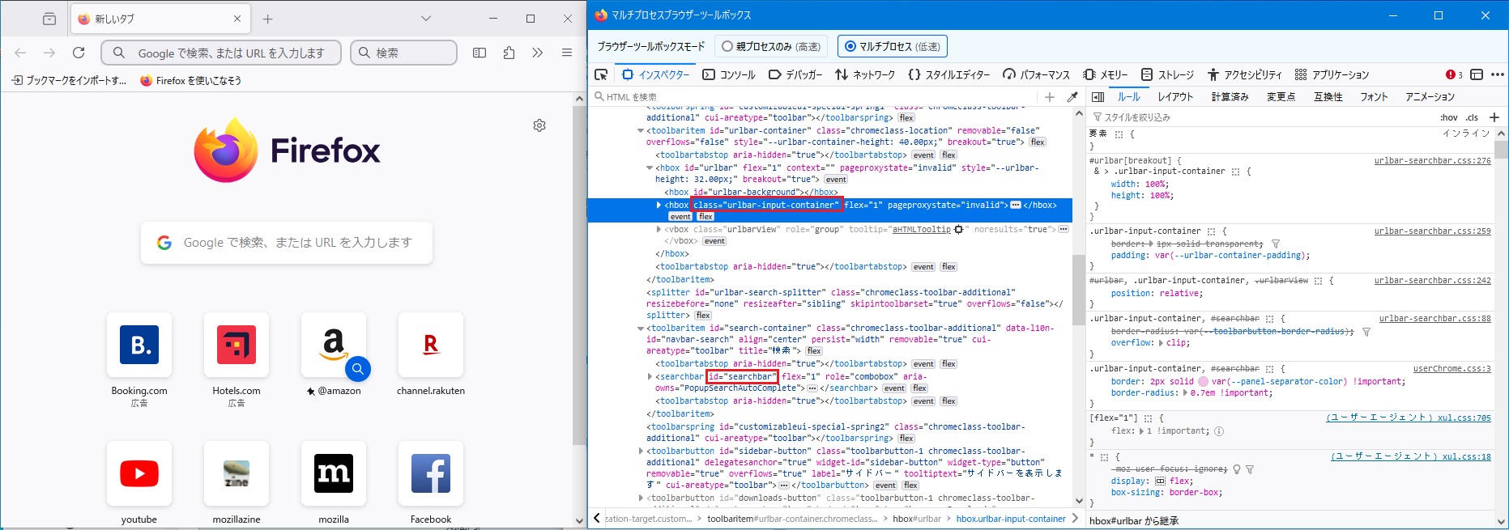This screenshot has height=530, width=1509.
Task: Click the eyedropper color picker icon
Action: click(x=1072, y=97)
